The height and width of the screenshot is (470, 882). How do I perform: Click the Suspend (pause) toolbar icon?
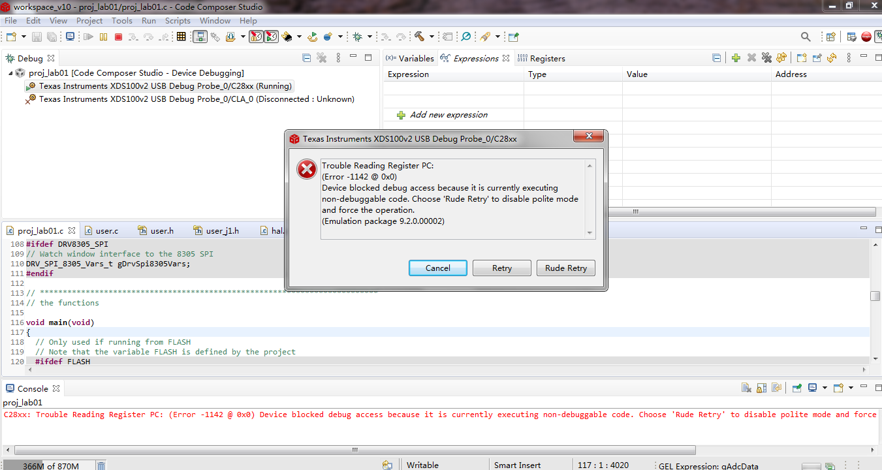coord(103,37)
